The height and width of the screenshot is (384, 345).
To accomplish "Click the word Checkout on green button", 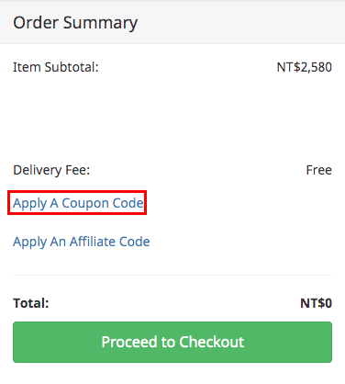I will (212, 342).
